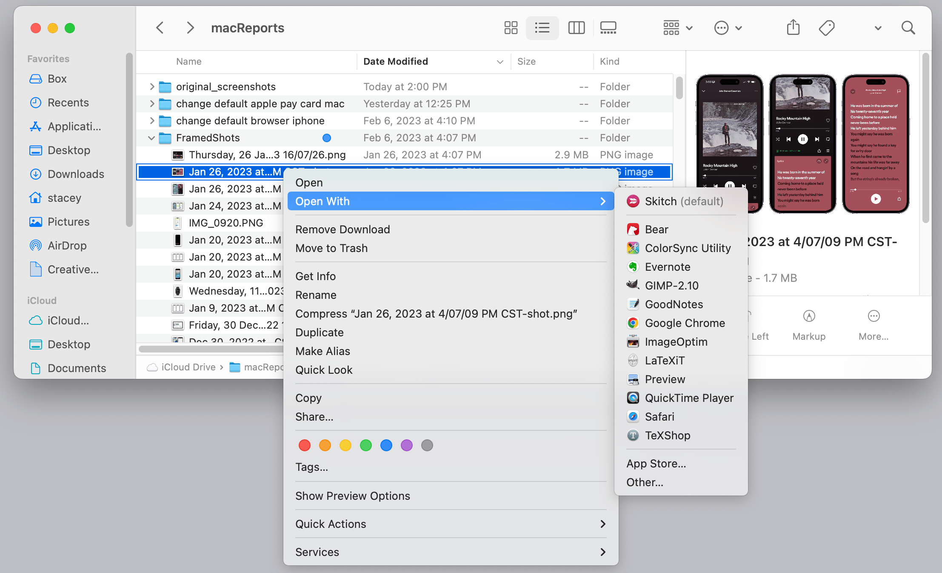The image size is (942, 573).
Task: Expand change default browser iphone folder
Action: point(152,121)
